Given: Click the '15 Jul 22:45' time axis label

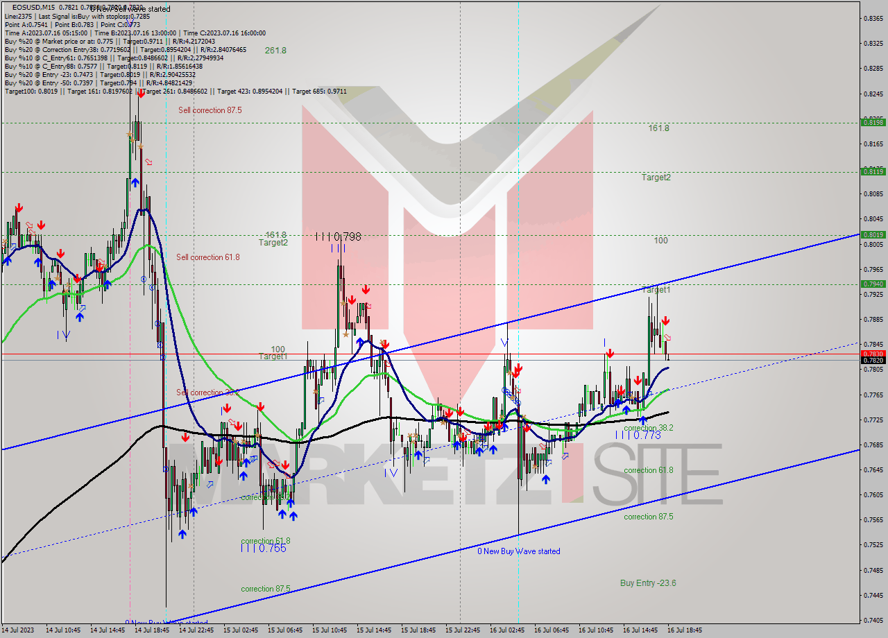Looking at the screenshot, I should point(463,630).
